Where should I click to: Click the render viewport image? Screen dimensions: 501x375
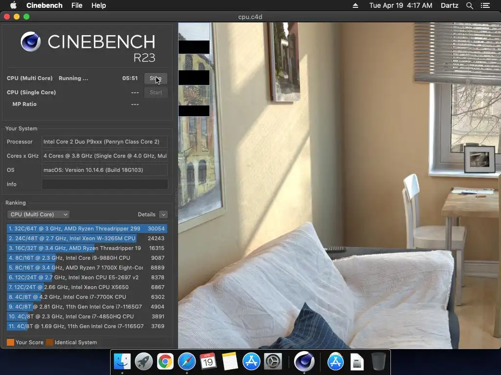coord(340,185)
